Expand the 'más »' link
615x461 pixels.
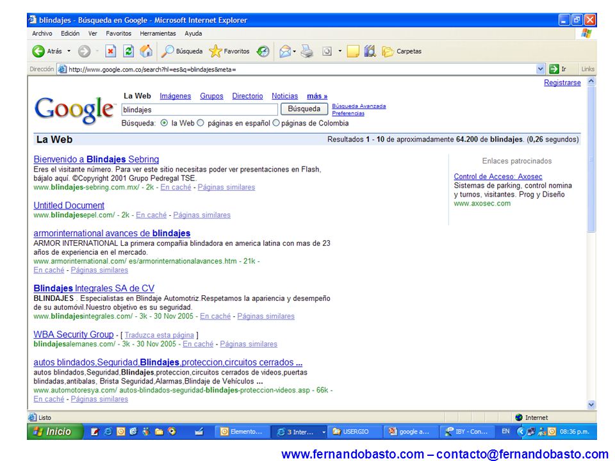pos(317,96)
